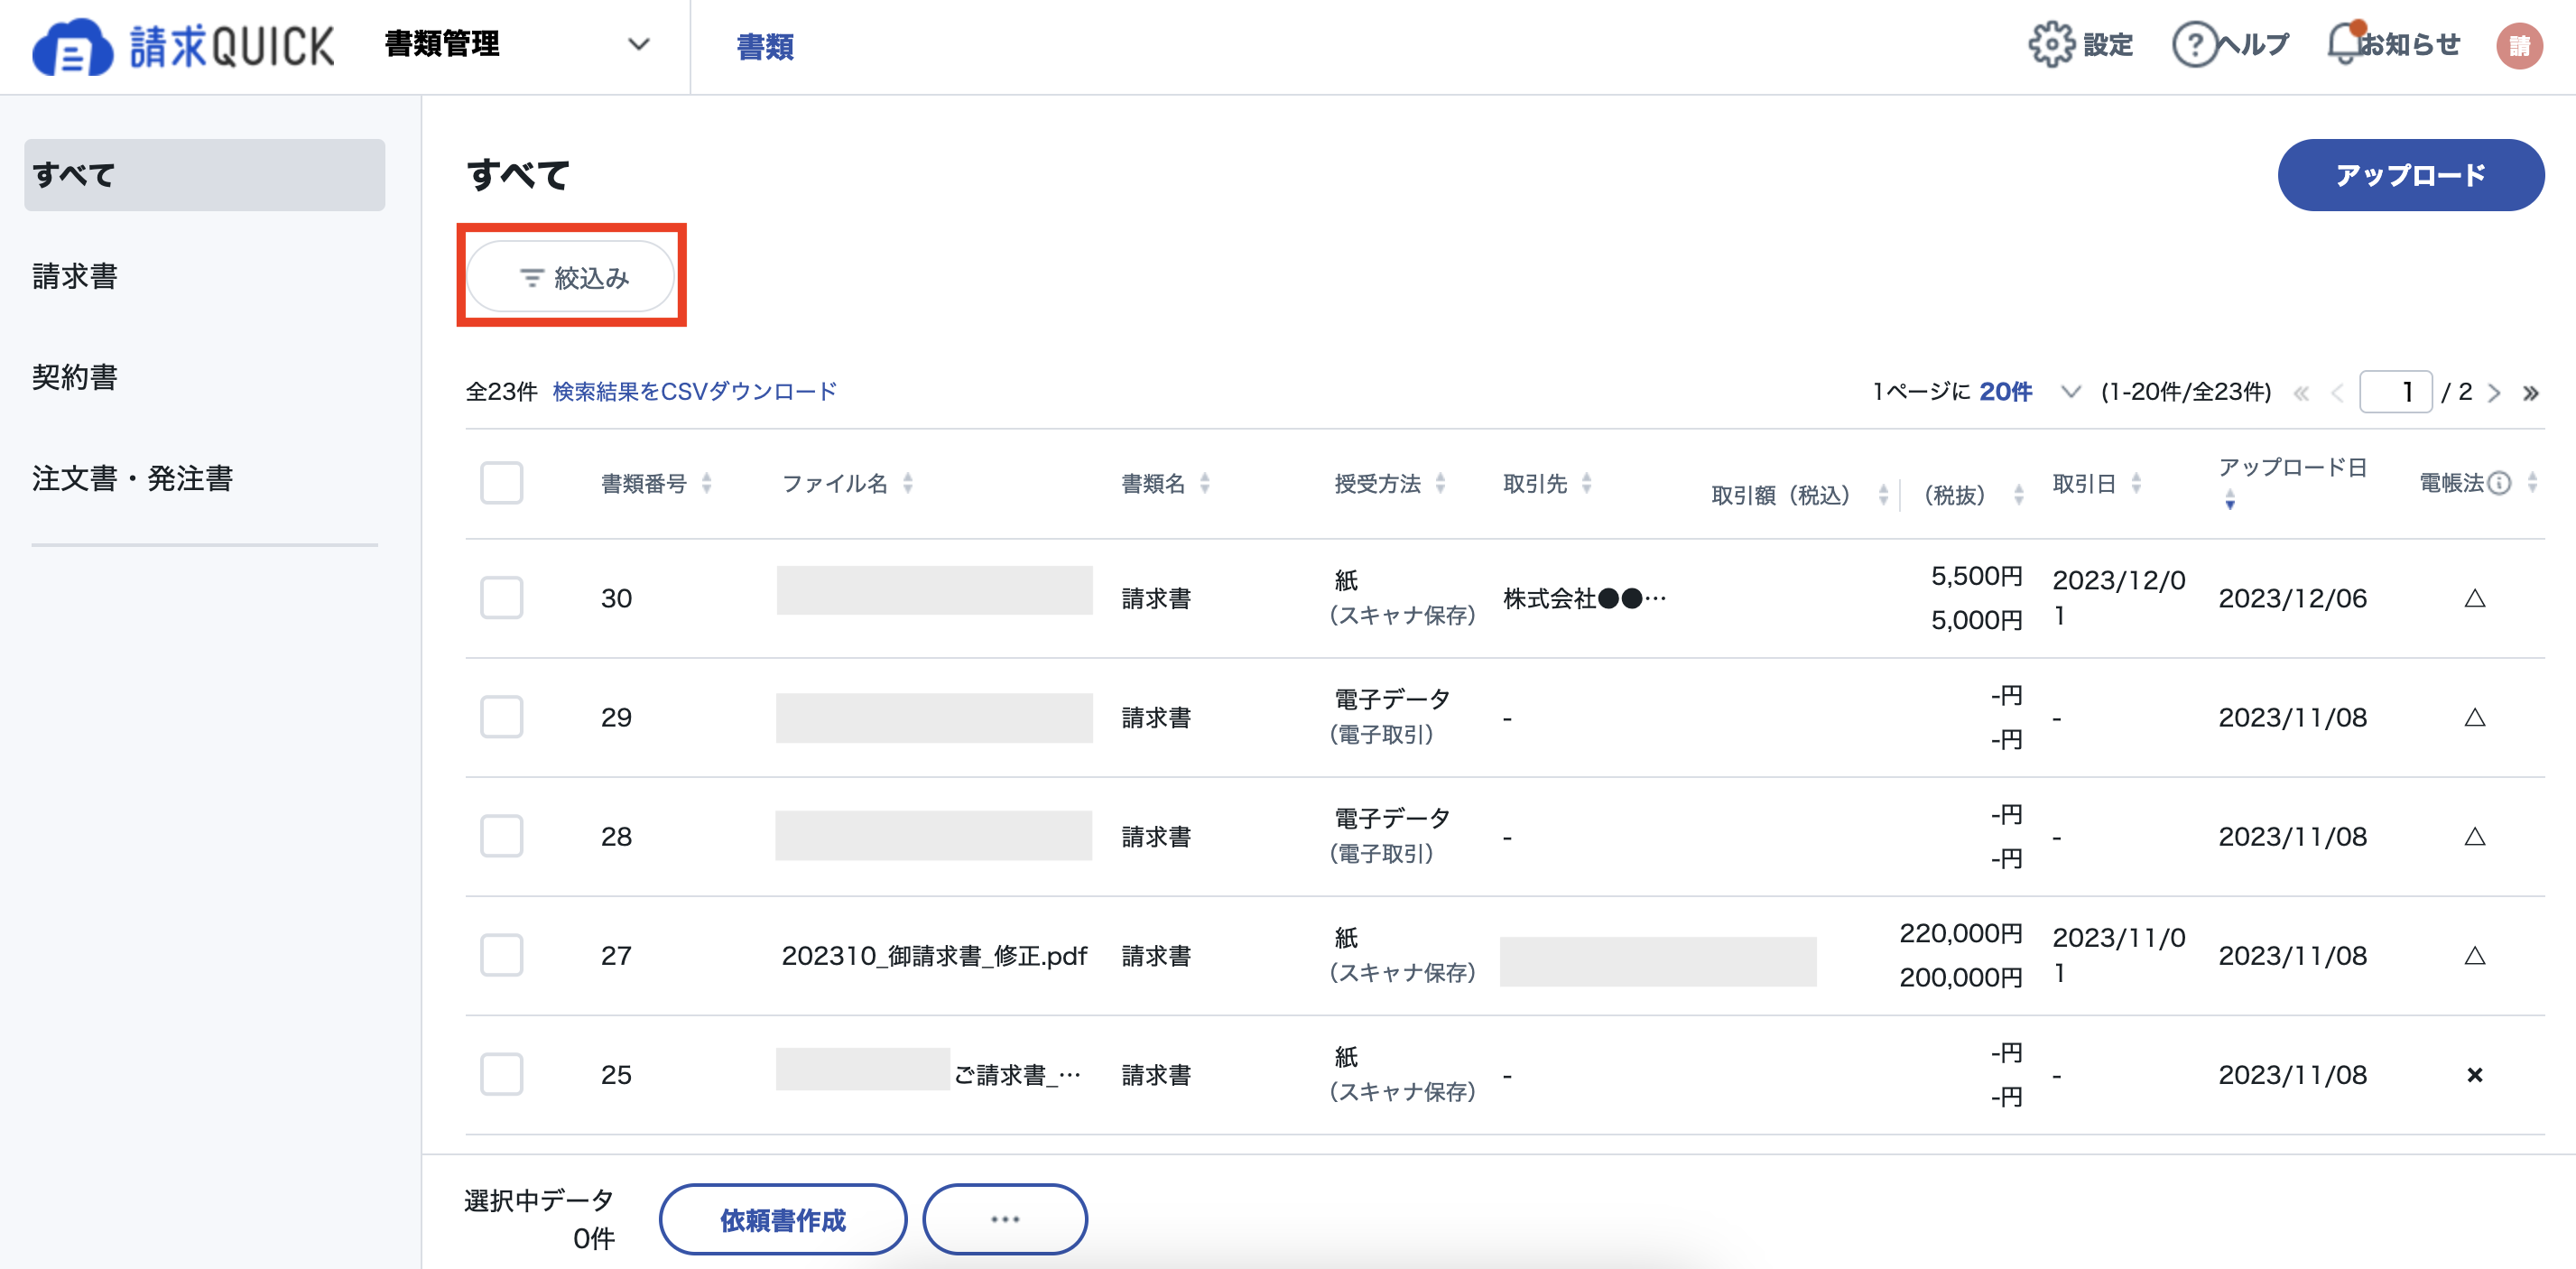Viewport: 2576px width, 1269px height.
Task: Click triangle status icon for document 28
Action: pyautogui.click(x=2475, y=837)
